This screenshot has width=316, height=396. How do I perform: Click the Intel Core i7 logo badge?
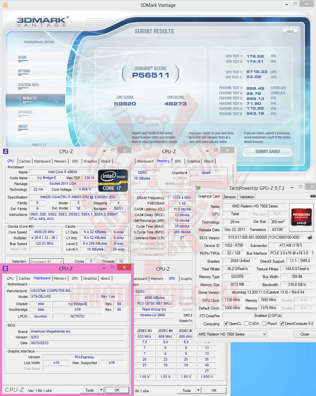(113, 180)
